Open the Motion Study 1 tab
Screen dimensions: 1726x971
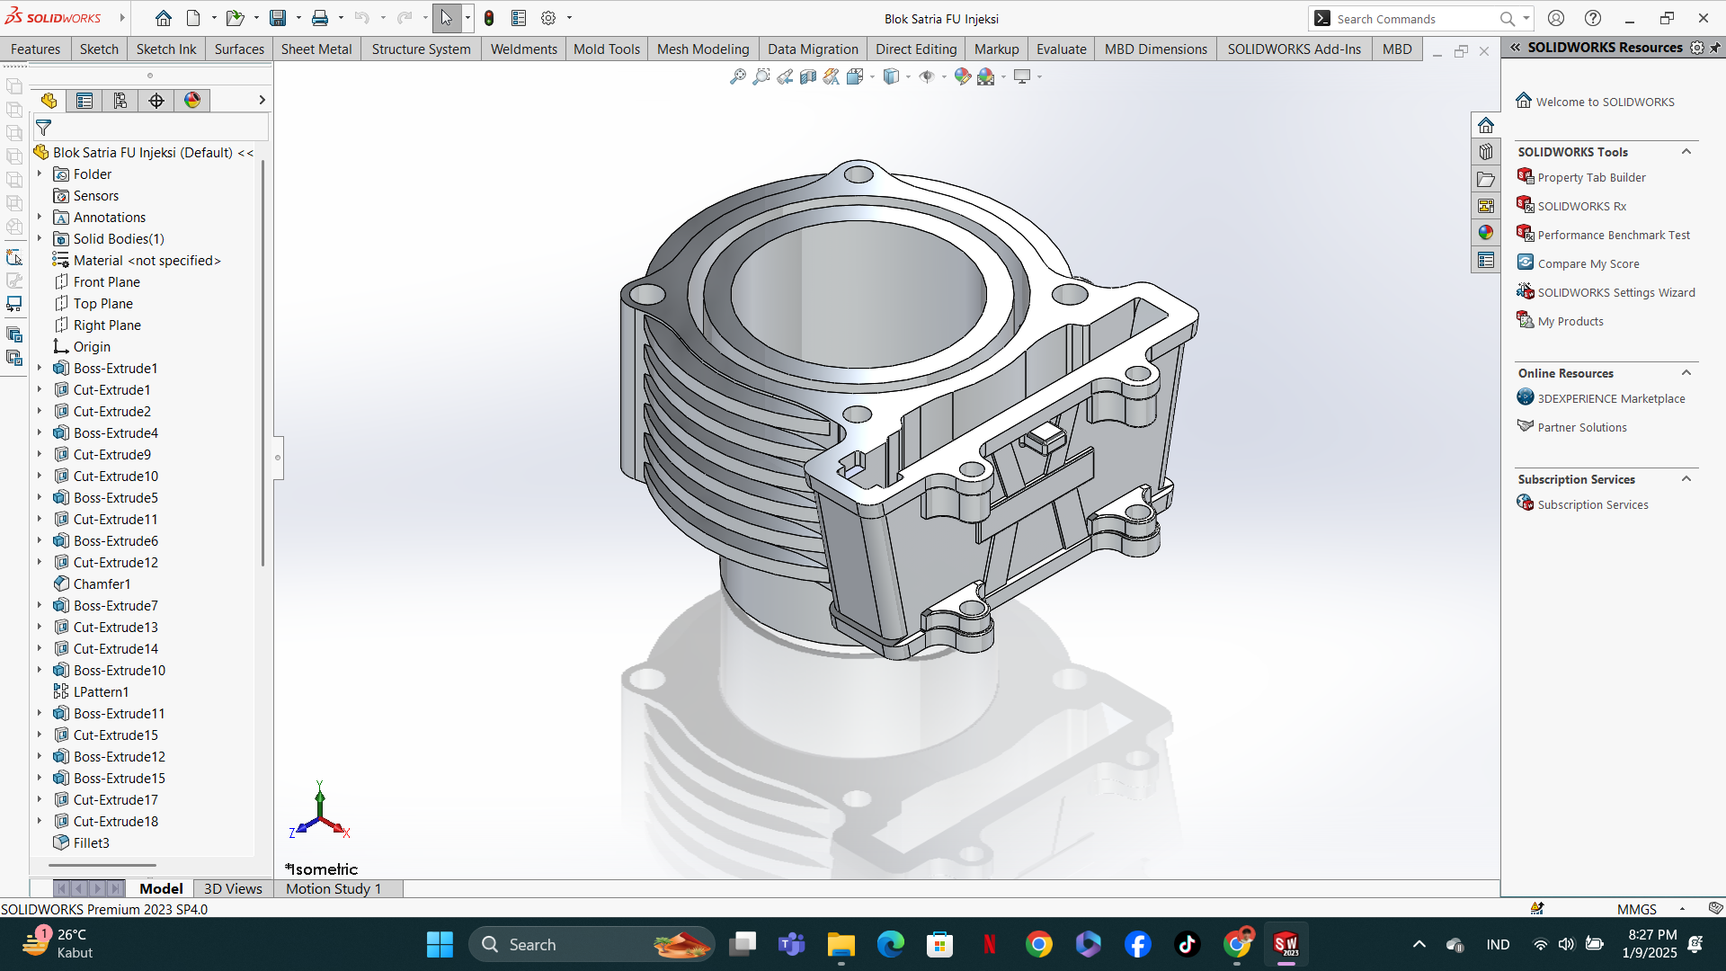pyautogui.click(x=334, y=888)
